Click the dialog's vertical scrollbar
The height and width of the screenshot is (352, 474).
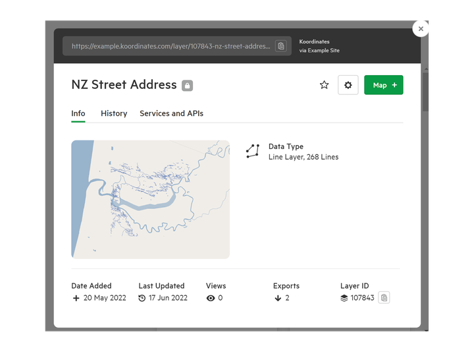tap(425, 92)
